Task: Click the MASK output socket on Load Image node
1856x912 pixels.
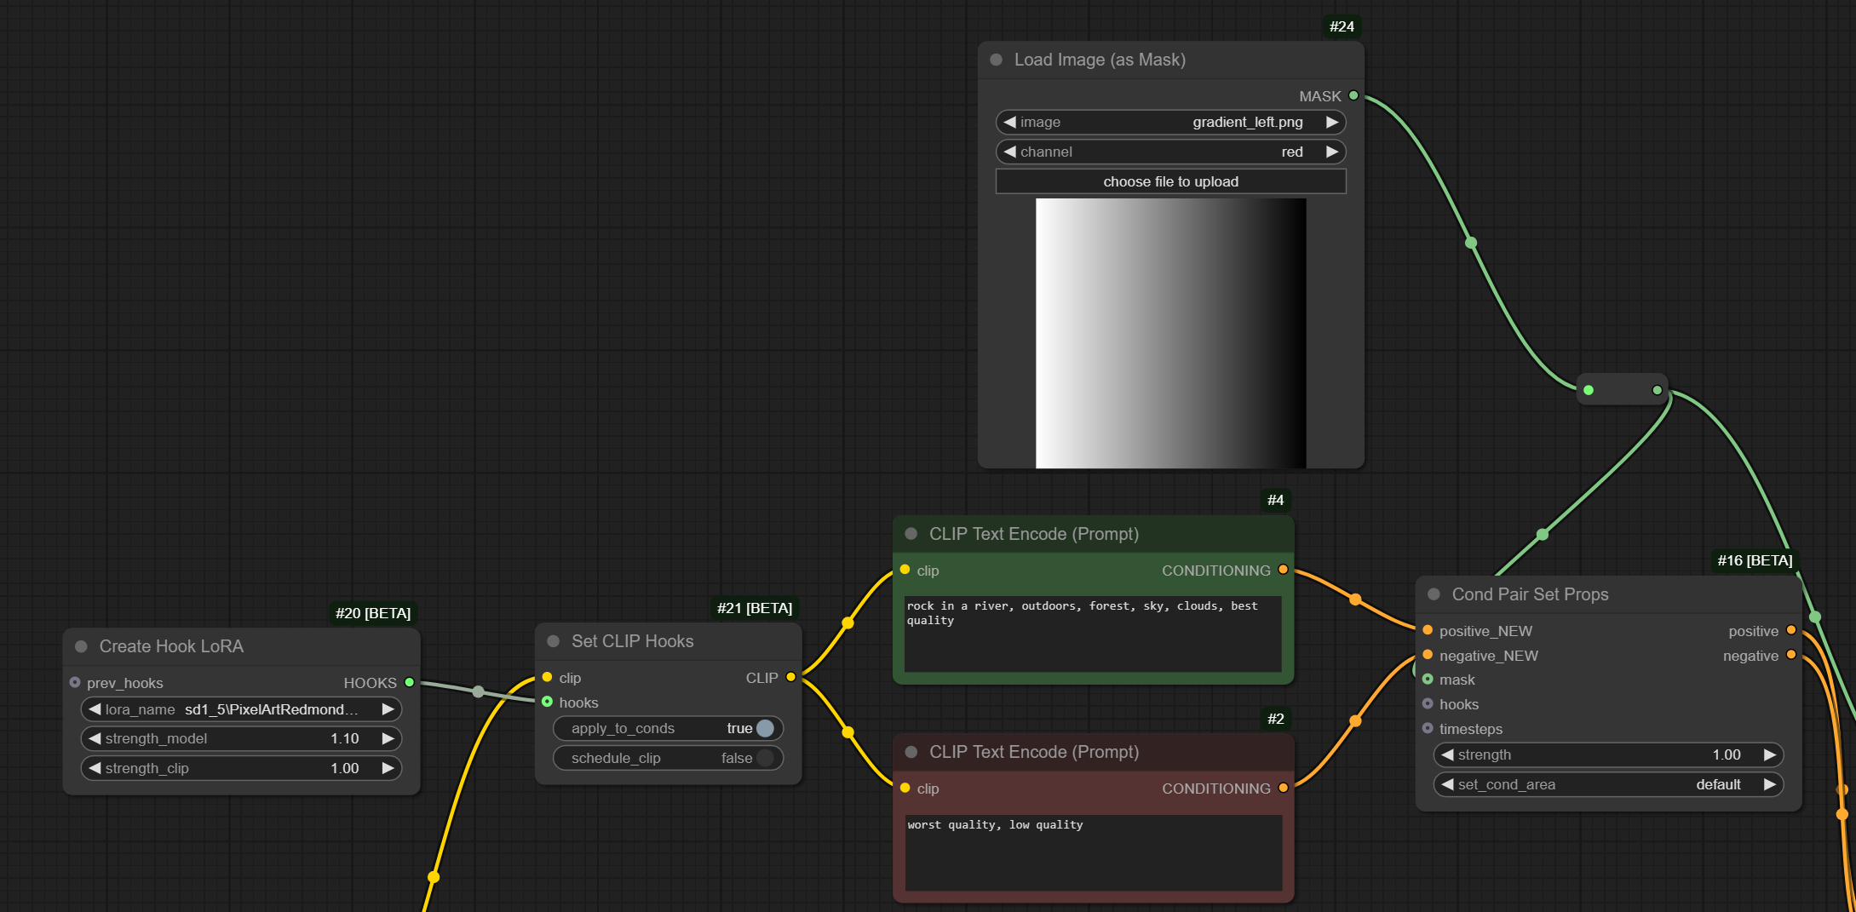Action: coord(1354,96)
